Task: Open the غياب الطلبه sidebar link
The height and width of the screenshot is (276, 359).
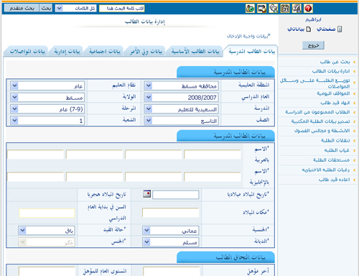Action: [337, 150]
